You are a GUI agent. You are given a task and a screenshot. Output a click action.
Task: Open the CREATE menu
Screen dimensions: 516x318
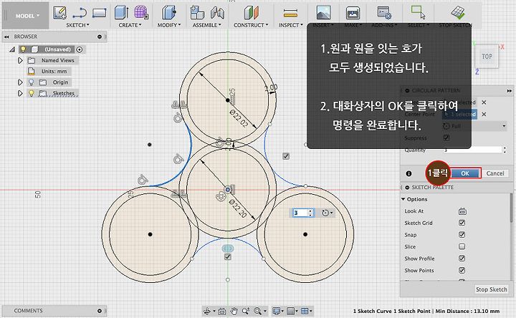tap(130, 25)
